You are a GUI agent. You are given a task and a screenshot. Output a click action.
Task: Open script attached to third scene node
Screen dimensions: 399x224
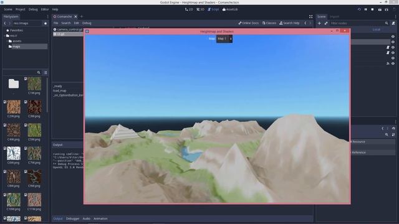coord(388,47)
